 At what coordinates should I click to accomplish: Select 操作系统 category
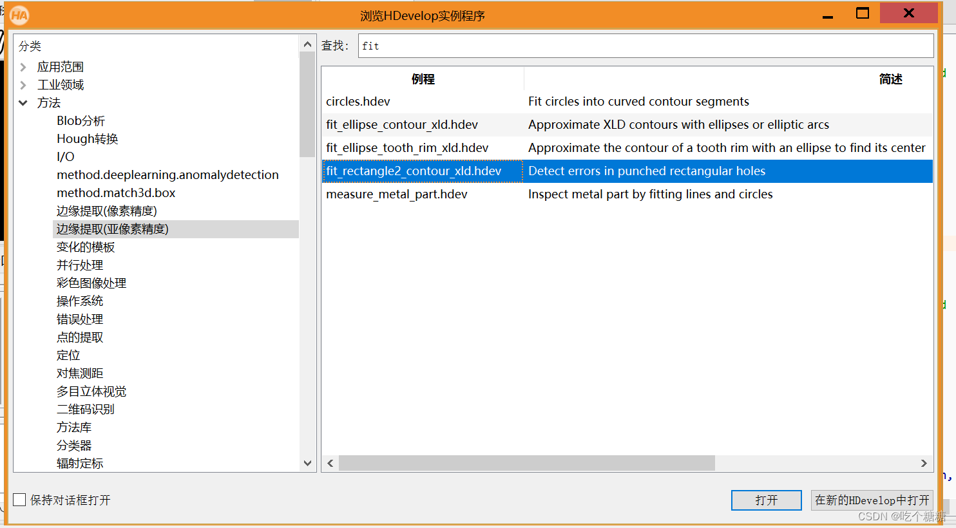click(x=80, y=301)
